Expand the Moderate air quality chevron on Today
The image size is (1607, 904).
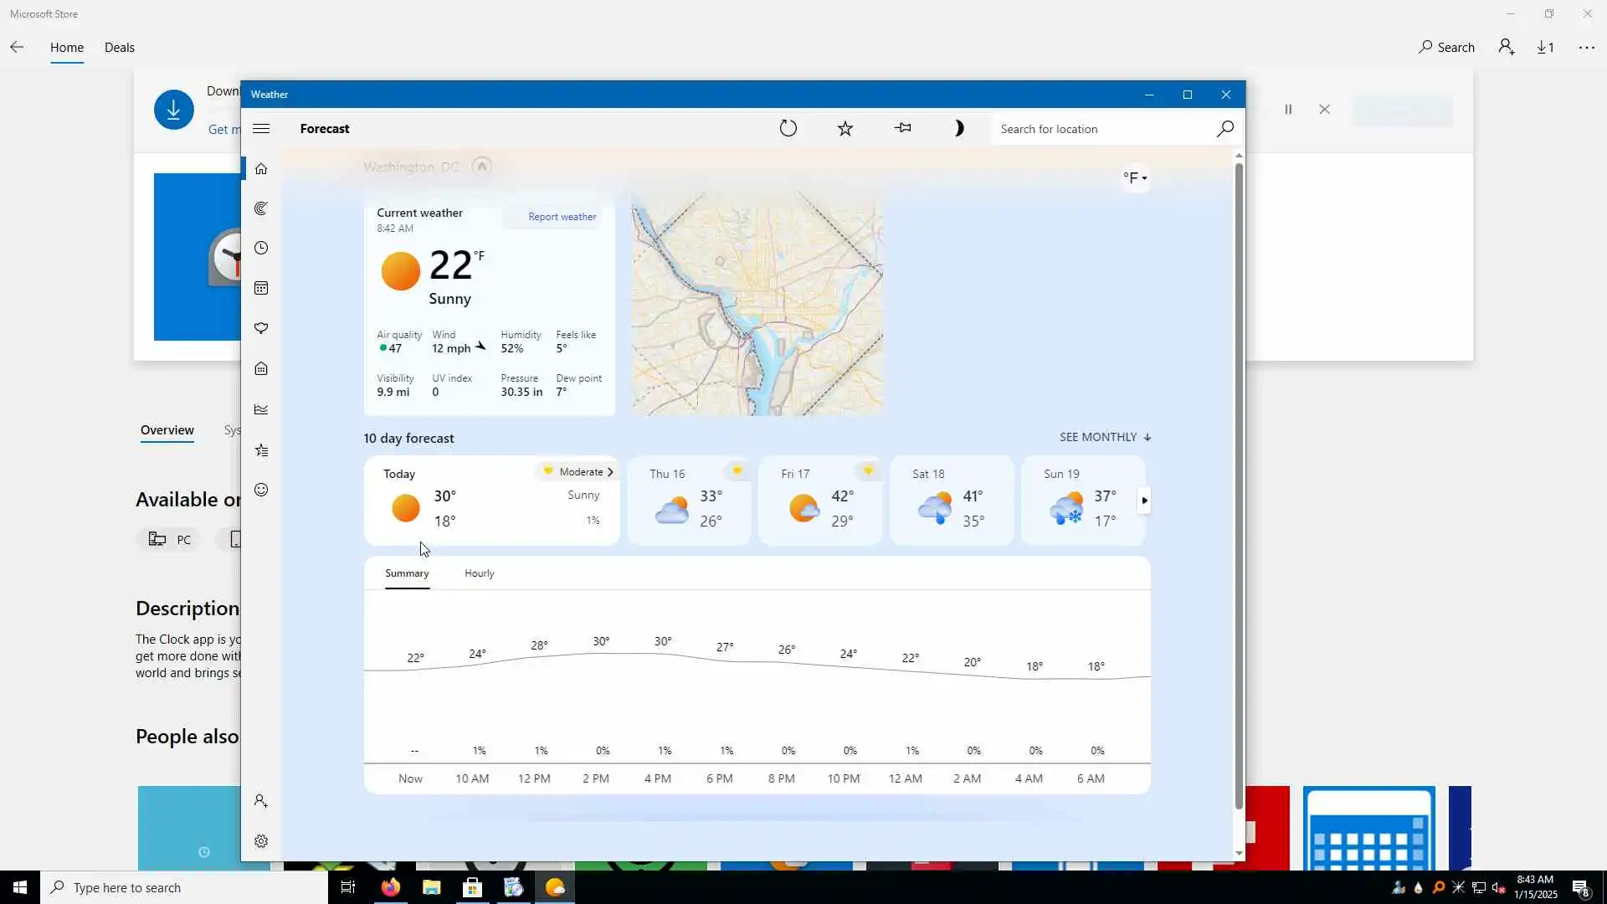click(x=610, y=472)
